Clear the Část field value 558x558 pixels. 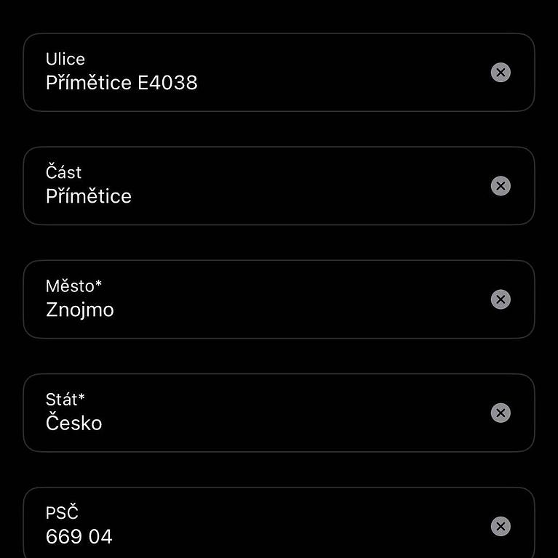[x=501, y=186]
